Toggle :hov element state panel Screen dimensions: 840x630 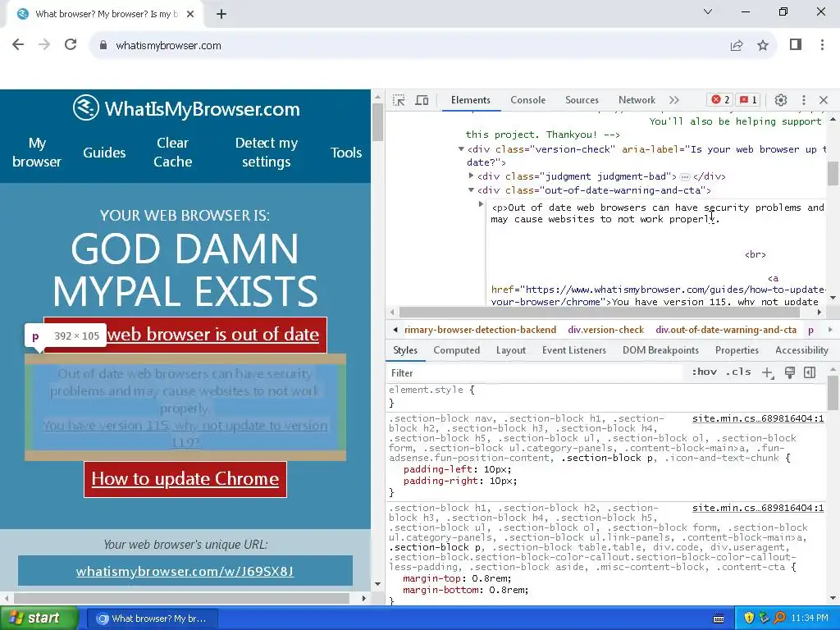click(x=704, y=372)
